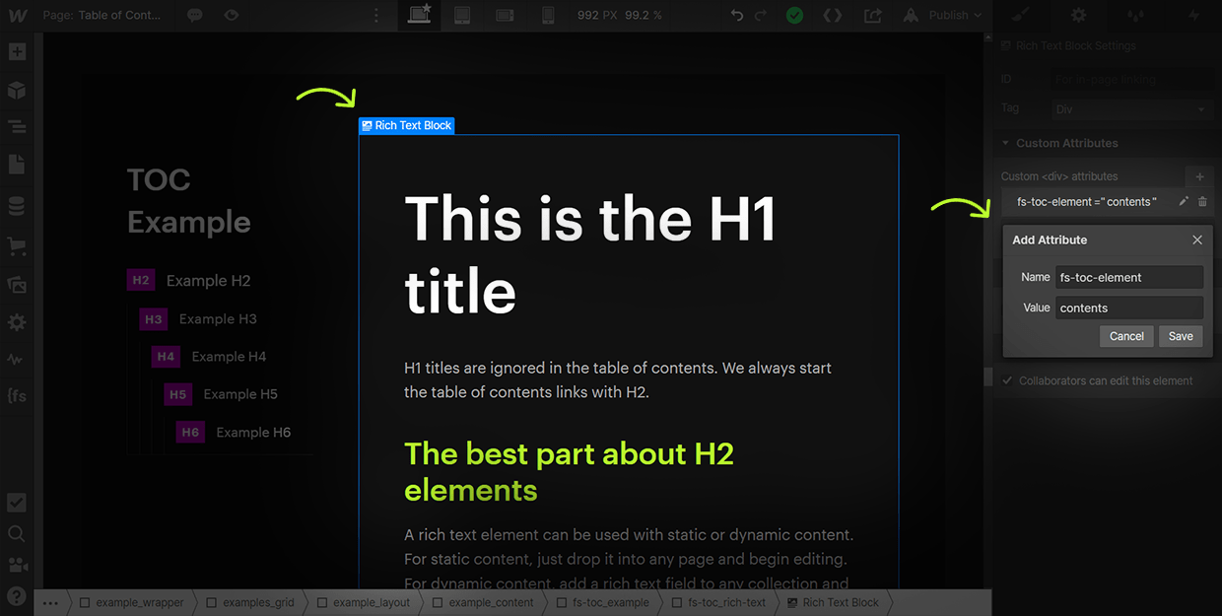The height and width of the screenshot is (616, 1222).
Task: Open the Components cube panel
Action: [x=17, y=90]
